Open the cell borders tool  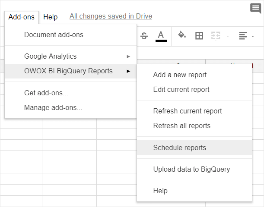199,36
